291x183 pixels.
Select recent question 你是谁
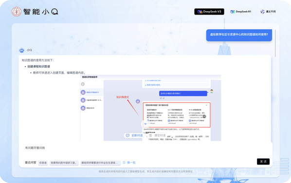coord(43,163)
